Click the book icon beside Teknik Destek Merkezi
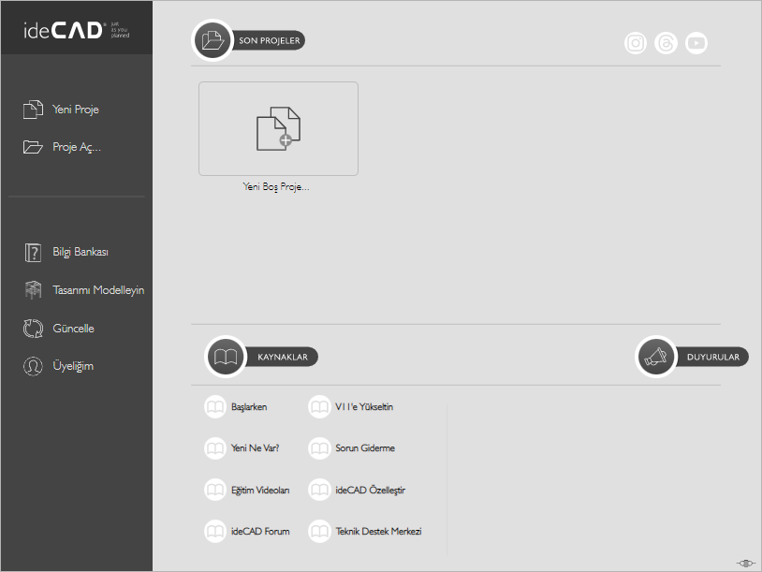Image resolution: width=762 pixels, height=572 pixels. [319, 531]
